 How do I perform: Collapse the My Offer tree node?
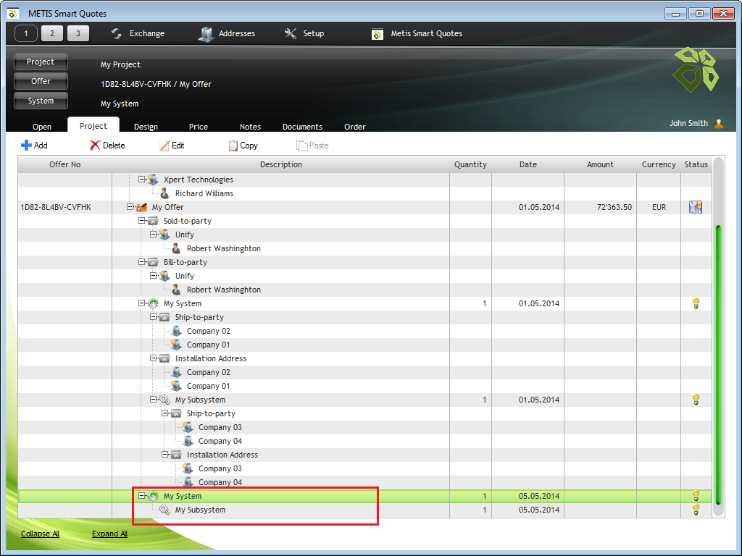130,206
